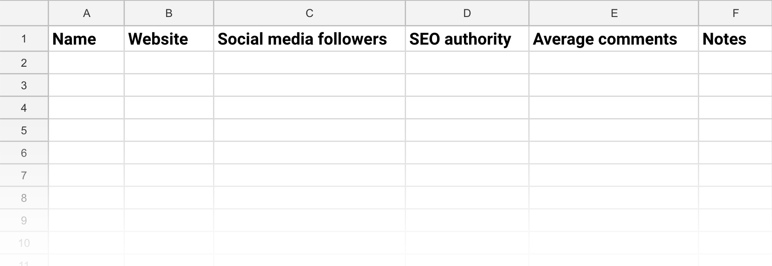Viewport: 772px width, 266px height.
Task: Click the Name header cell
Action: (x=86, y=39)
